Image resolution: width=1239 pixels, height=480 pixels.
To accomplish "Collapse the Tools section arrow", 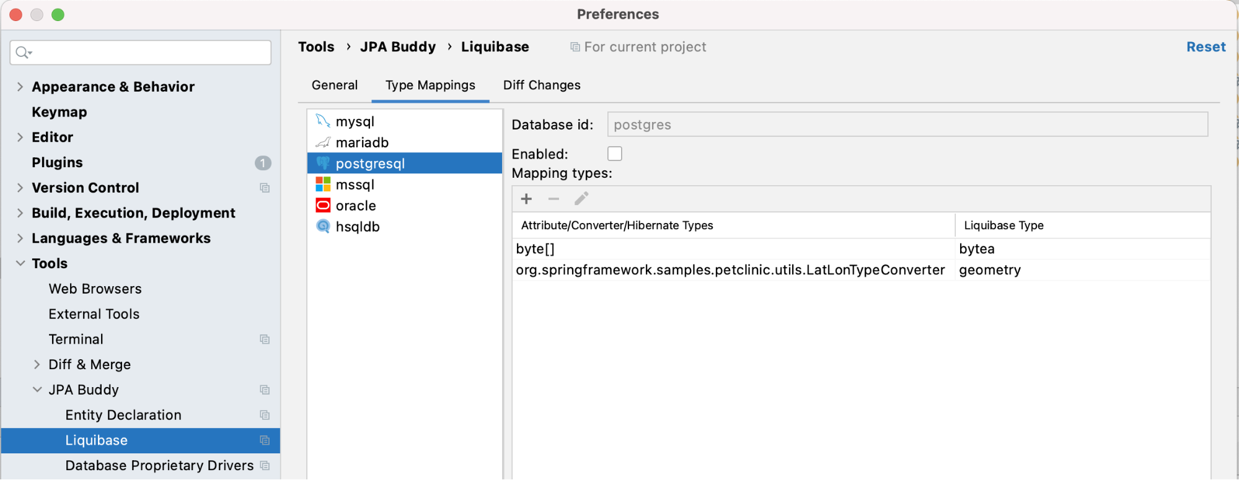I will pyautogui.click(x=20, y=263).
